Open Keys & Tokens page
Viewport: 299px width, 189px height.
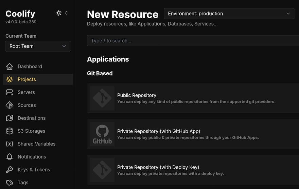click(34, 170)
